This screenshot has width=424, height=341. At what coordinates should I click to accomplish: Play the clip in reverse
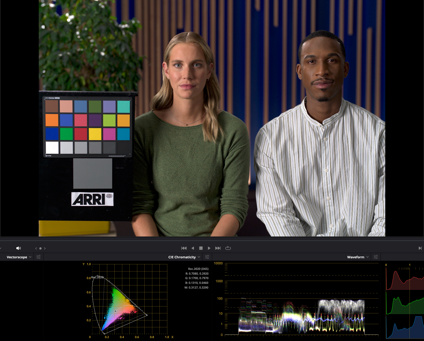click(x=193, y=248)
